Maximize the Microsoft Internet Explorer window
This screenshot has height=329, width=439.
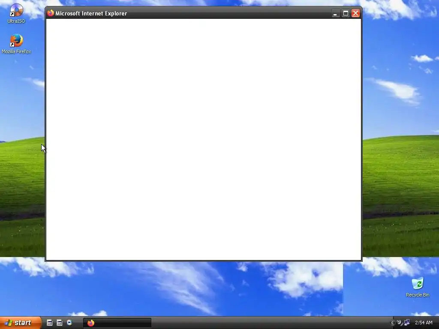pyautogui.click(x=346, y=13)
